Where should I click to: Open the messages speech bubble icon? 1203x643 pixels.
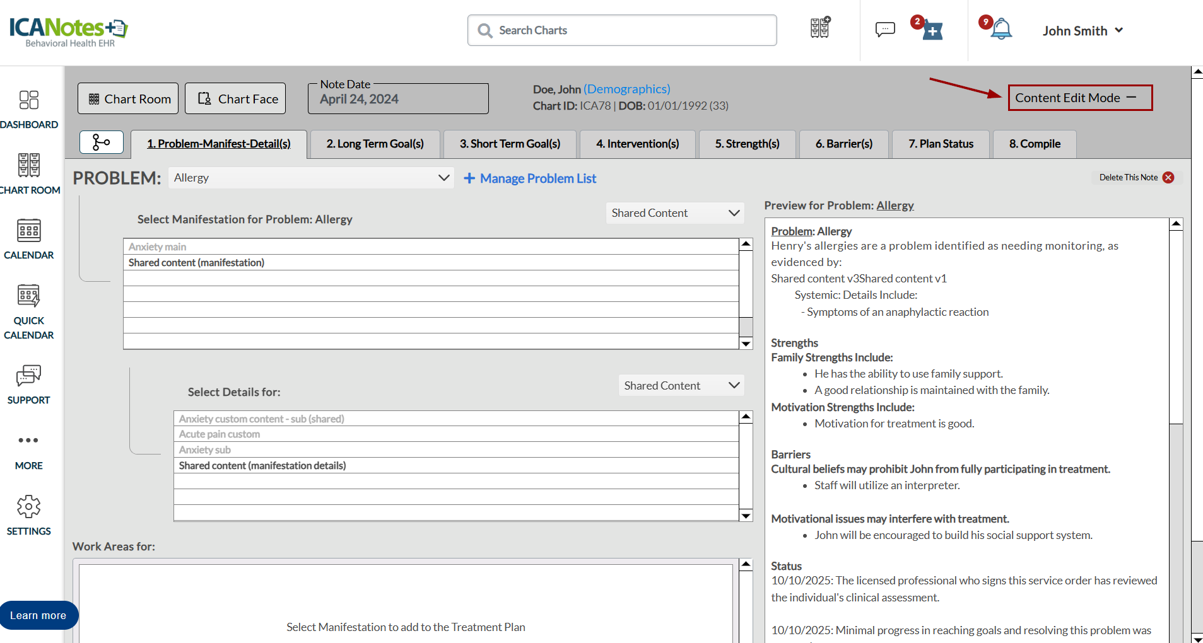[885, 30]
